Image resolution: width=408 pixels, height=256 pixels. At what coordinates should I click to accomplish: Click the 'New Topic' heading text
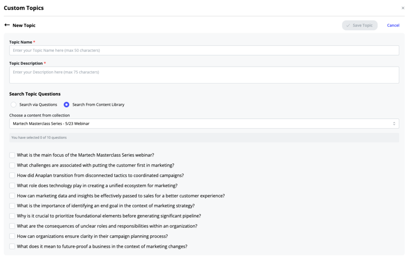coord(24,25)
